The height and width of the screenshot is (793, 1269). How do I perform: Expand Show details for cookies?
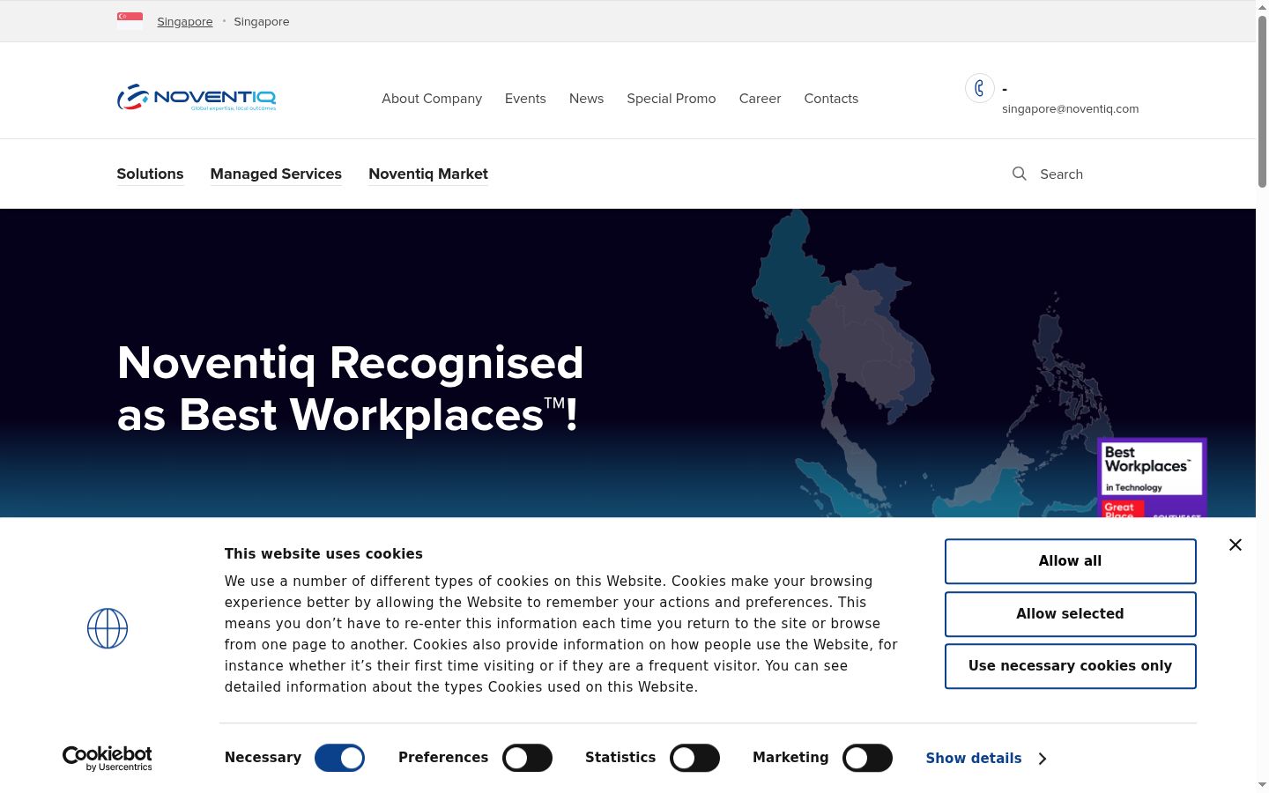coord(986,758)
